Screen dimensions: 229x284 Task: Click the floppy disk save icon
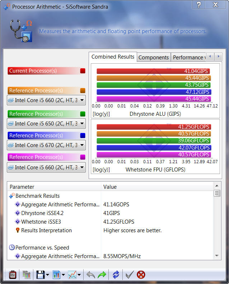click(x=41, y=275)
